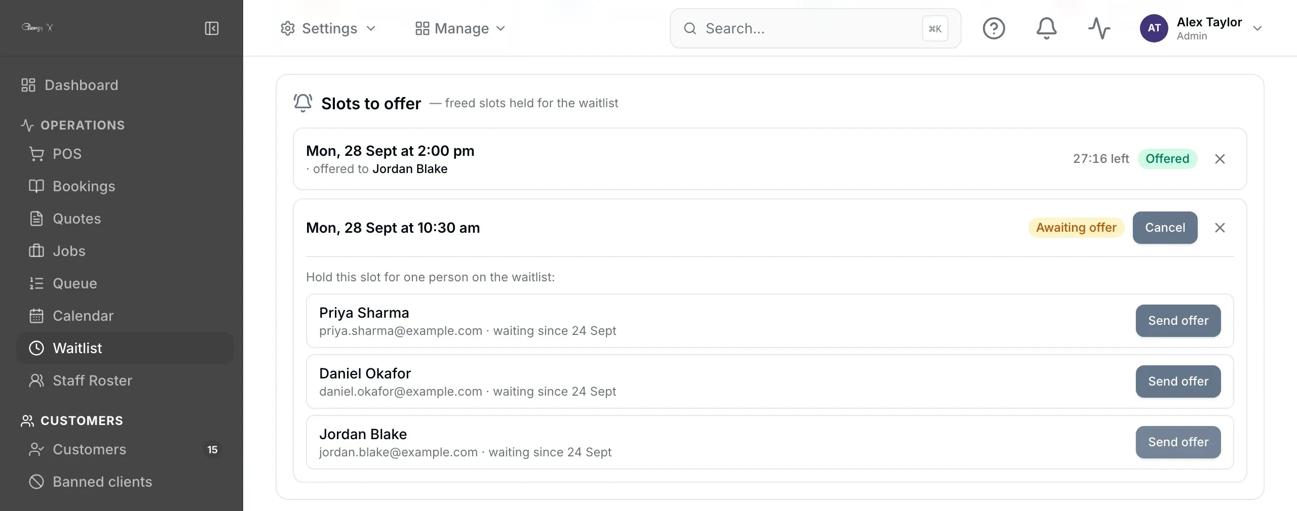Click the Awaiting offer status badge
The image size is (1297, 511).
pyautogui.click(x=1076, y=228)
